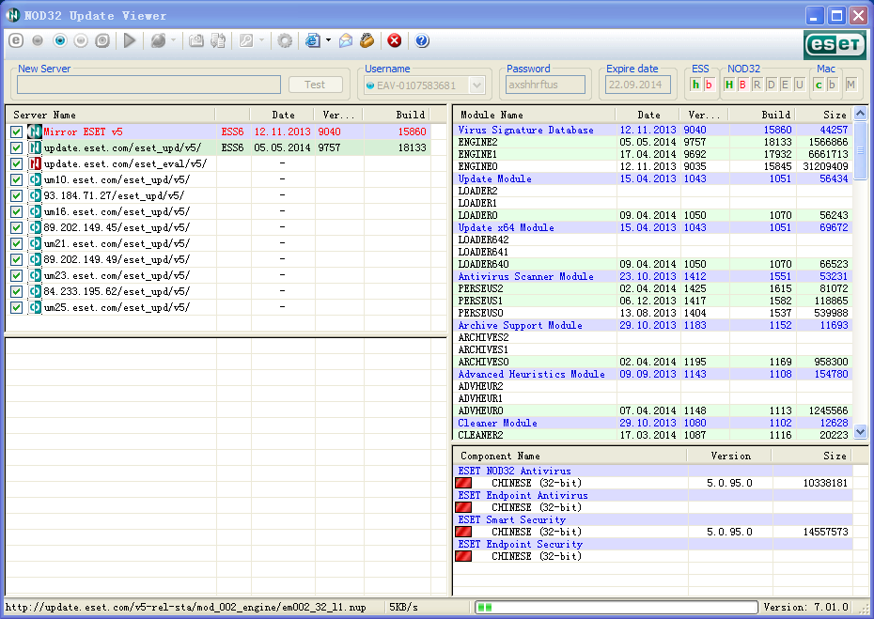This screenshot has height=619, width=874.
Task: Click the Password field
Action: (546, 85)
